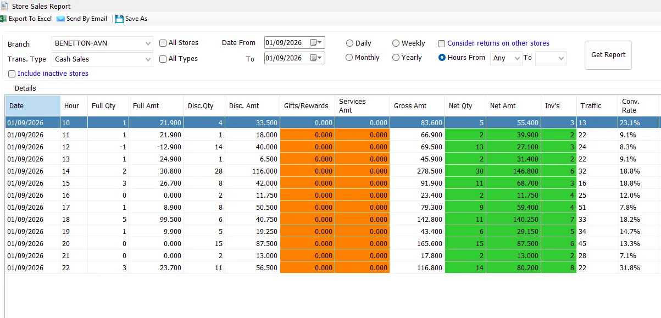
Task: Click the Full Amt column header
Action: click(156, 105)
